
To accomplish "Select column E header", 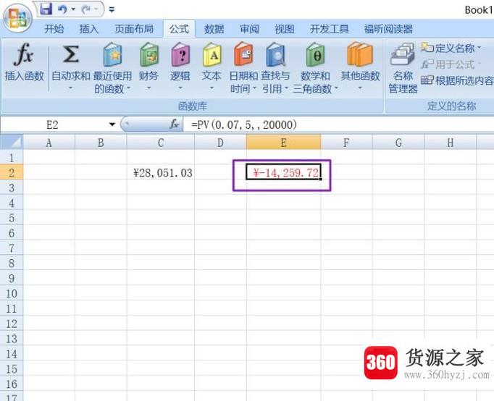I will point(283,143).
